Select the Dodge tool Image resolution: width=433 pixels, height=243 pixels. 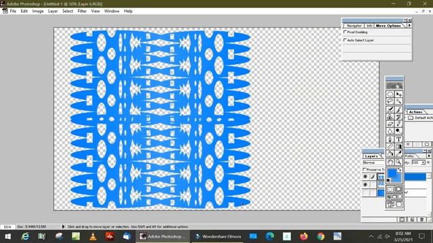click(398, 130)
